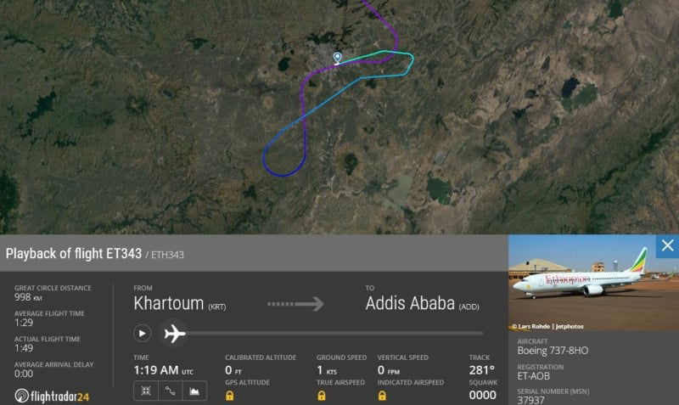Click the route direction arrow between airports
The image size is (679, 405).
point(296,303)
